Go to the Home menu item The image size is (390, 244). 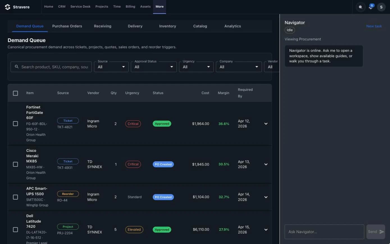(49, 6)
